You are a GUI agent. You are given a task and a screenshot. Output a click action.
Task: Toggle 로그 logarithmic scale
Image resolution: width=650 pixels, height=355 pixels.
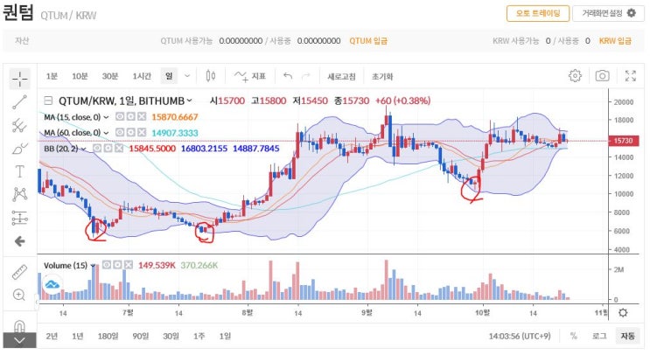pos(599,336)
